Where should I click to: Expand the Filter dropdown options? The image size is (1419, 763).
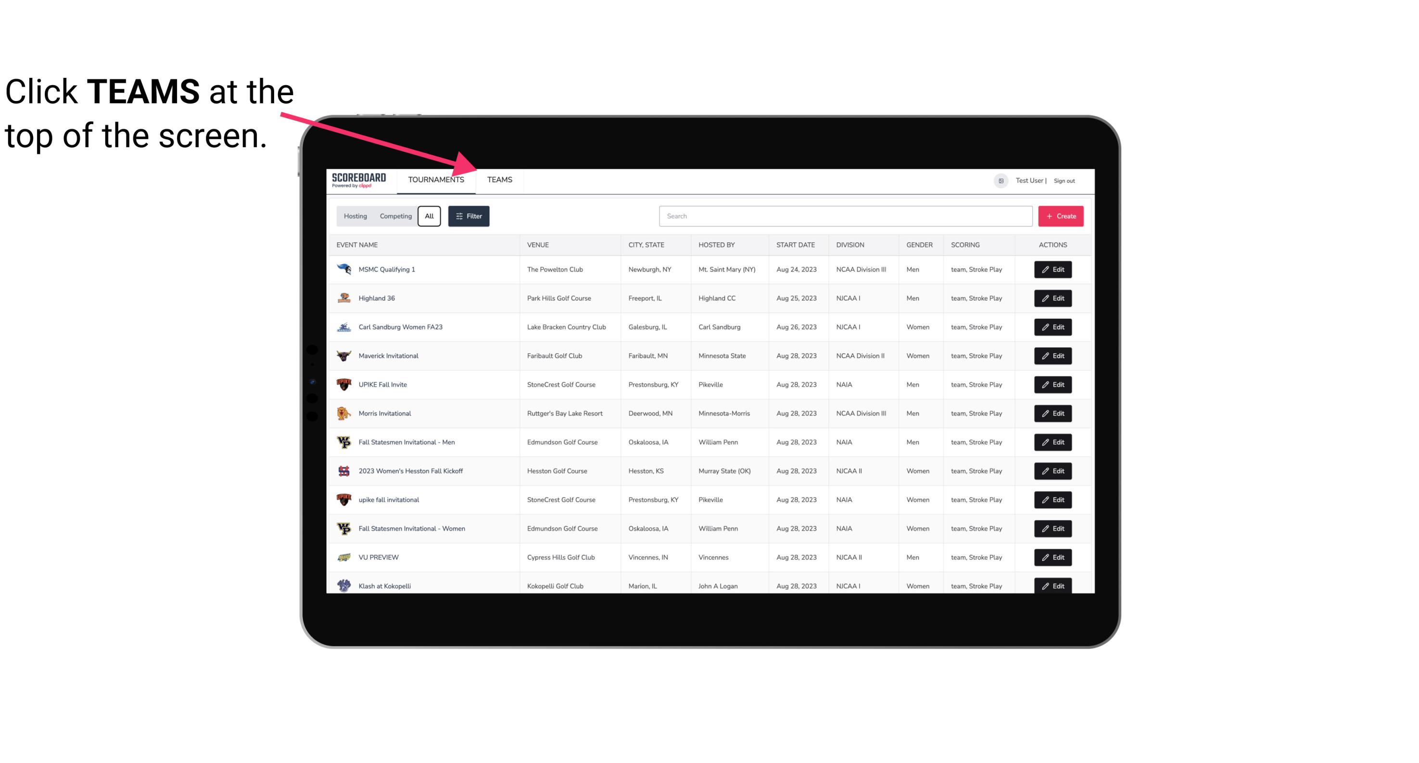tap(468, 215)
